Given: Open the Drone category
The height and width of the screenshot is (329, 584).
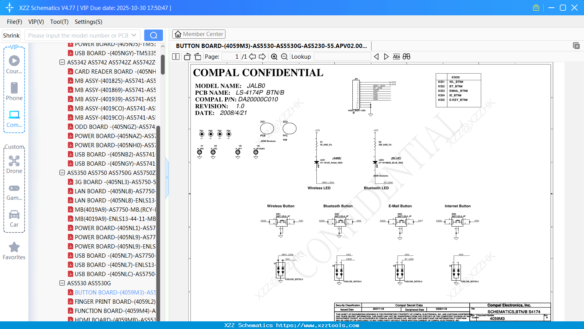Looking at the screenshot, I should pyautogui.click(x=14, y=164).
